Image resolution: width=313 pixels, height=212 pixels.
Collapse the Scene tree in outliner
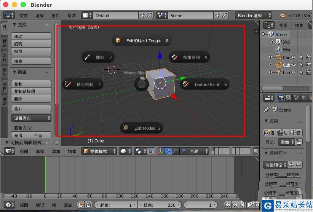click(x=263, y=34)
